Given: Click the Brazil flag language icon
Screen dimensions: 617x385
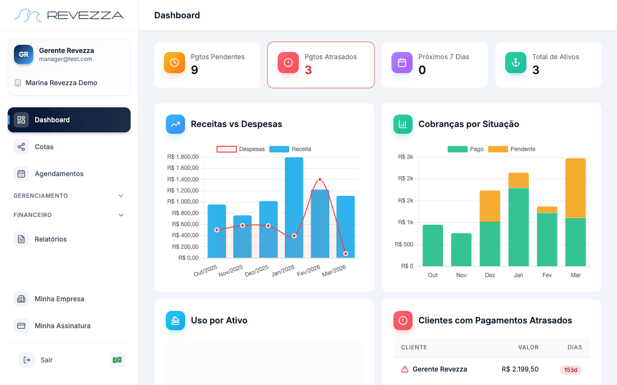Looking at the screenshot, I should (x=117, y=360).
